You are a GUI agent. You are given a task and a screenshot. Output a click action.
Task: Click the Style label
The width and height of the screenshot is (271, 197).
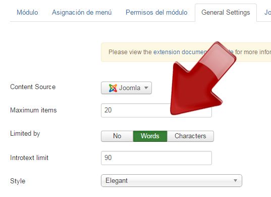click(x=18, y=181)
